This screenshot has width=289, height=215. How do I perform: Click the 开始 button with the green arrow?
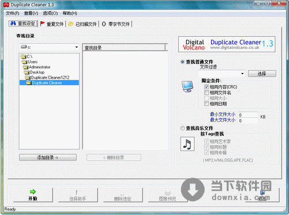(33, 195)
